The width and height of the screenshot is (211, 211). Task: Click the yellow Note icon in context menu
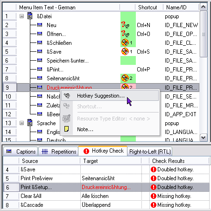click(66, 129)
